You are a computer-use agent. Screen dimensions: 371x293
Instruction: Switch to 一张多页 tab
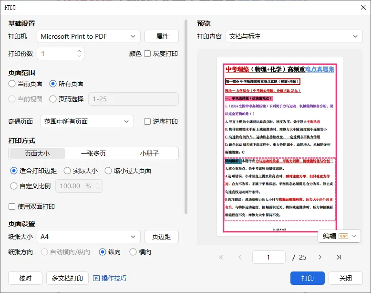point(93,153)
